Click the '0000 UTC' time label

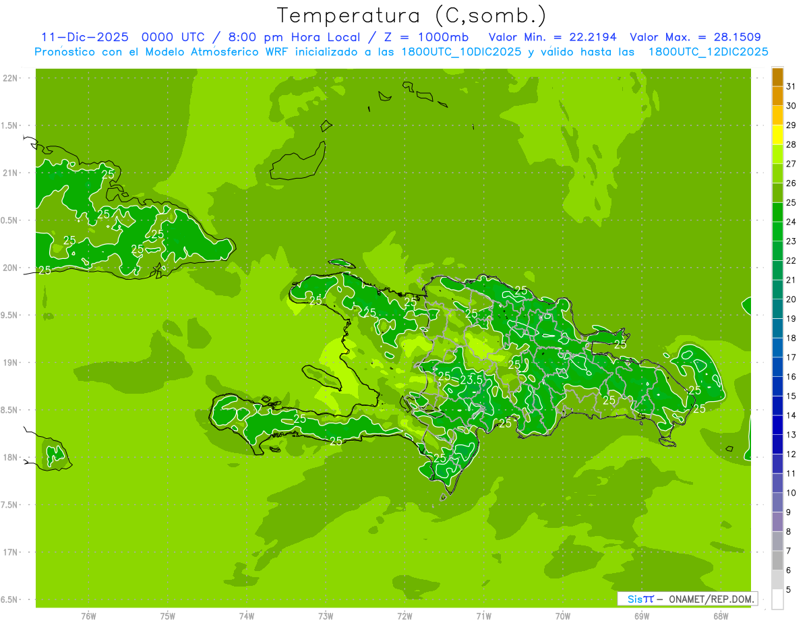click(172, 37)
